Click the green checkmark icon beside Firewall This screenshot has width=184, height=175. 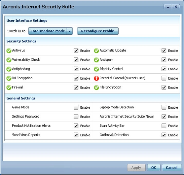9,87
